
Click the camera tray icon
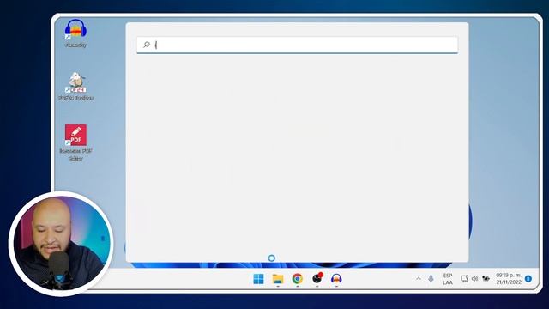[486, 279]
